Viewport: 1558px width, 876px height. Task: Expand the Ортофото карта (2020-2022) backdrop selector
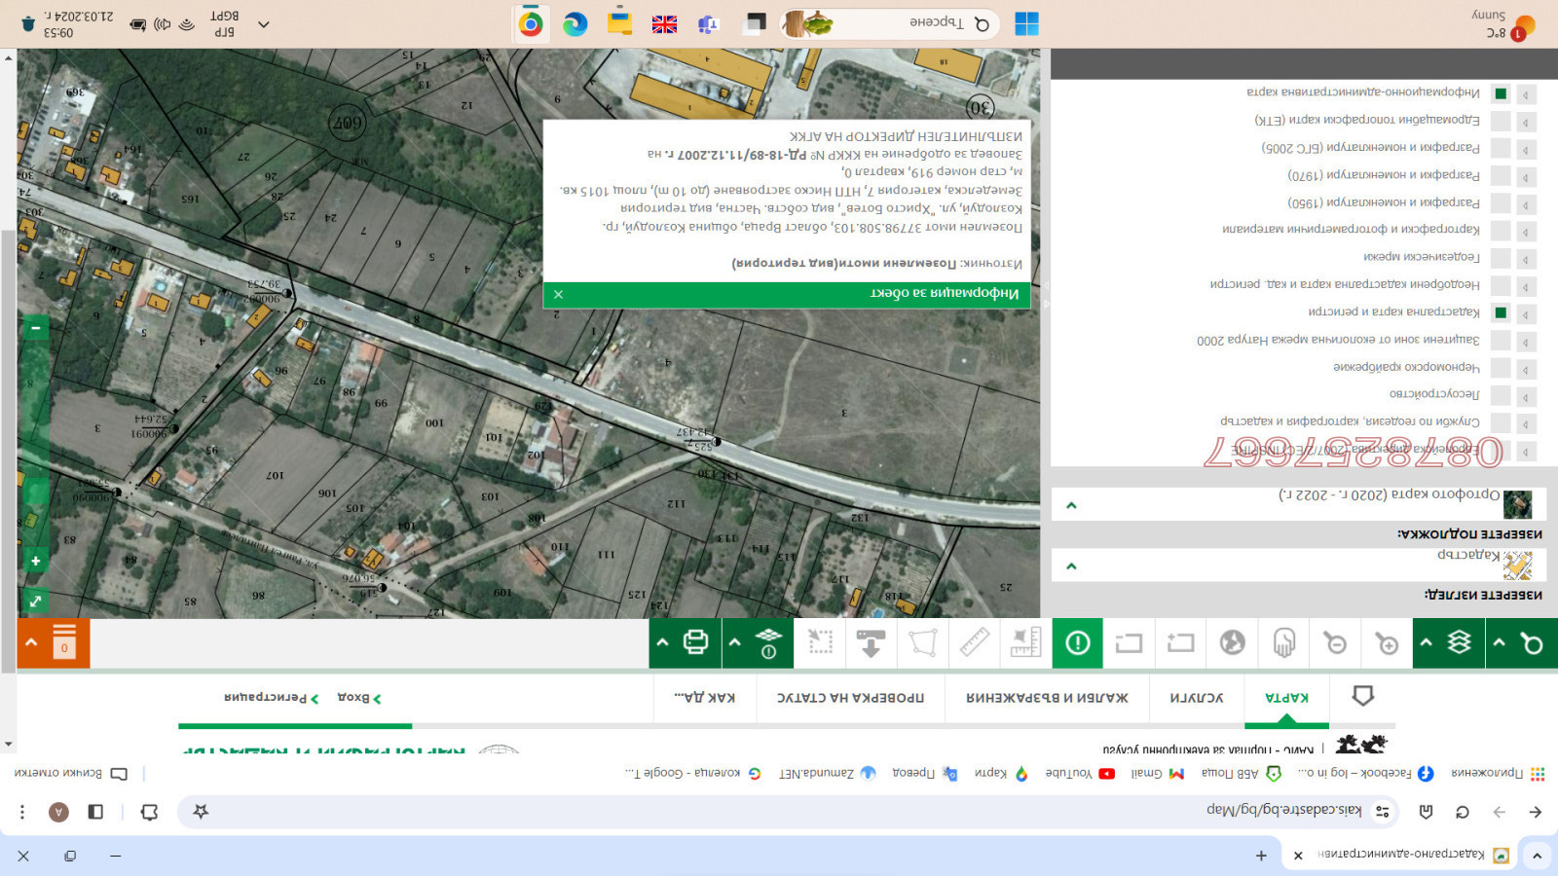[1071, 504]
